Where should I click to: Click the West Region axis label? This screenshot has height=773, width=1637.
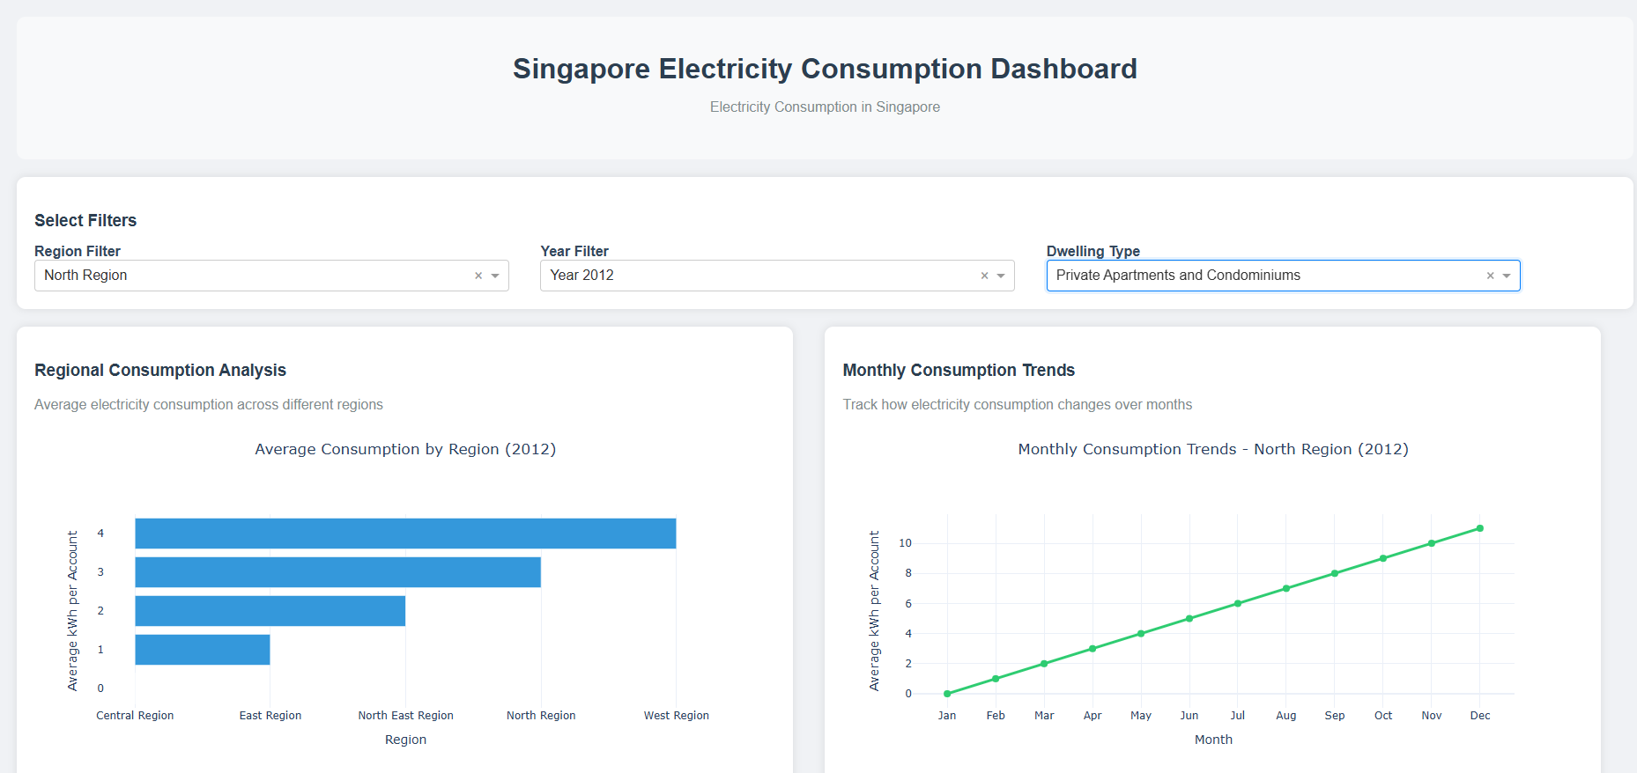click(676, 716)
